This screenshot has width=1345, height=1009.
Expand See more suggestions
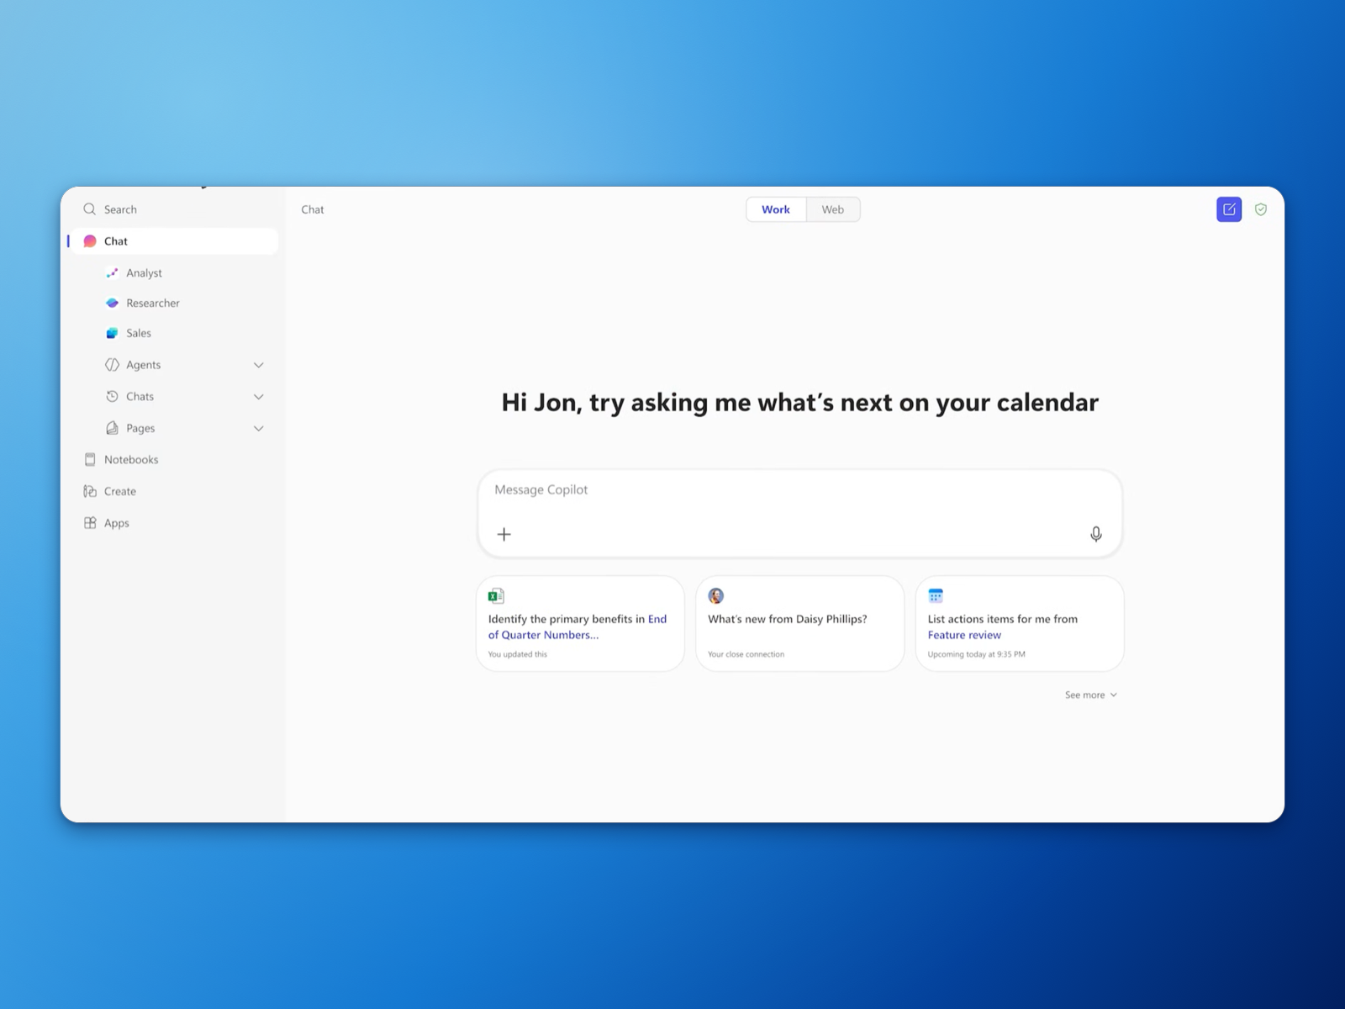click(x=1091, y=695)
